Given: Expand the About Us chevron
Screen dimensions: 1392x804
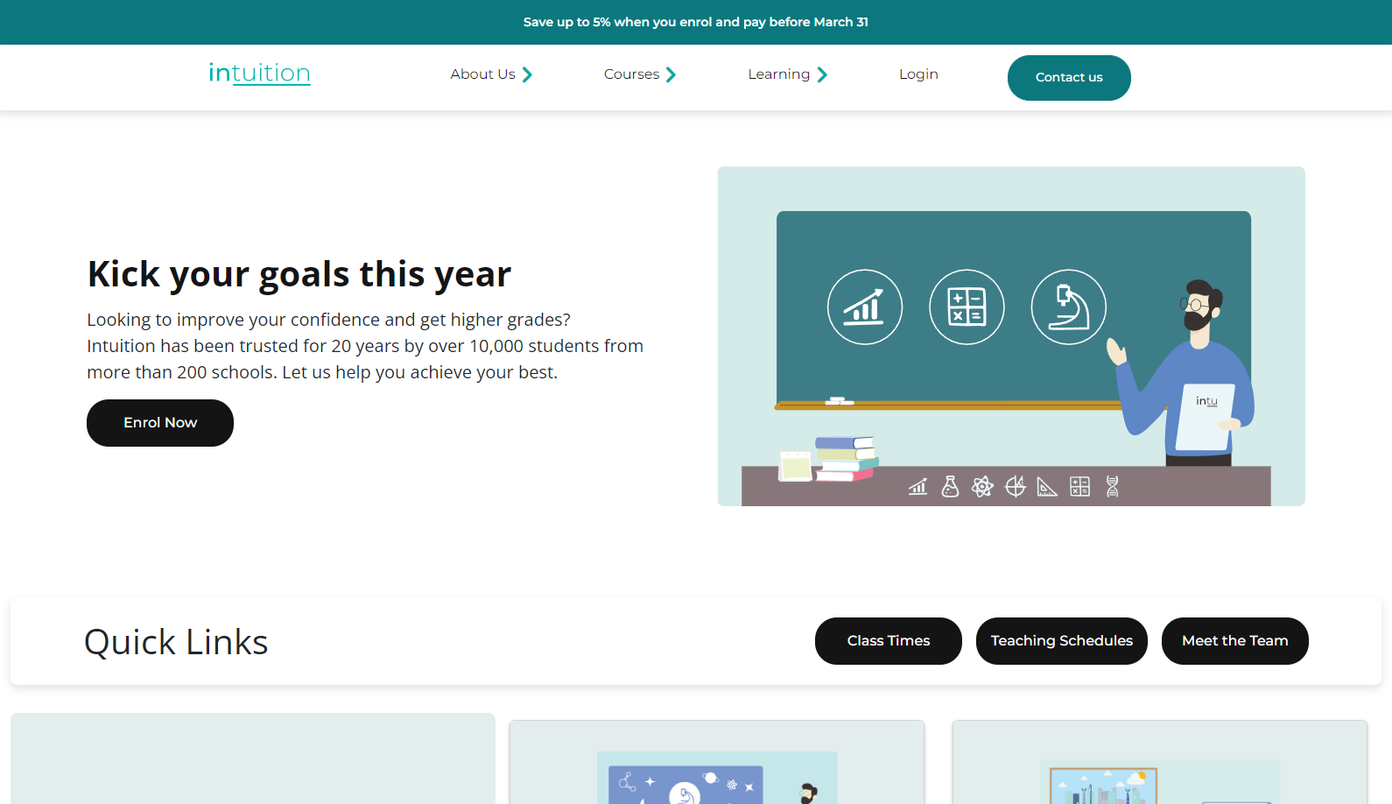Looking at the screenshot, I should click(527, 74).
